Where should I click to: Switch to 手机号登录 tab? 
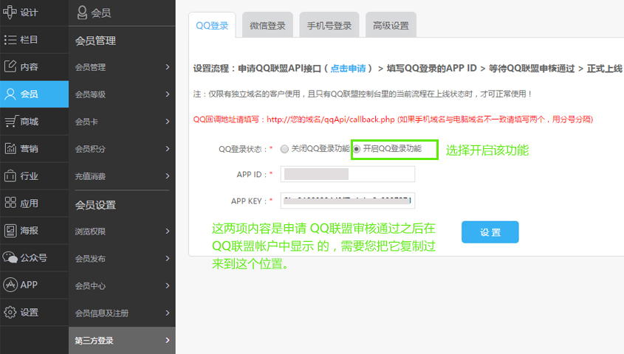(329, 25)
